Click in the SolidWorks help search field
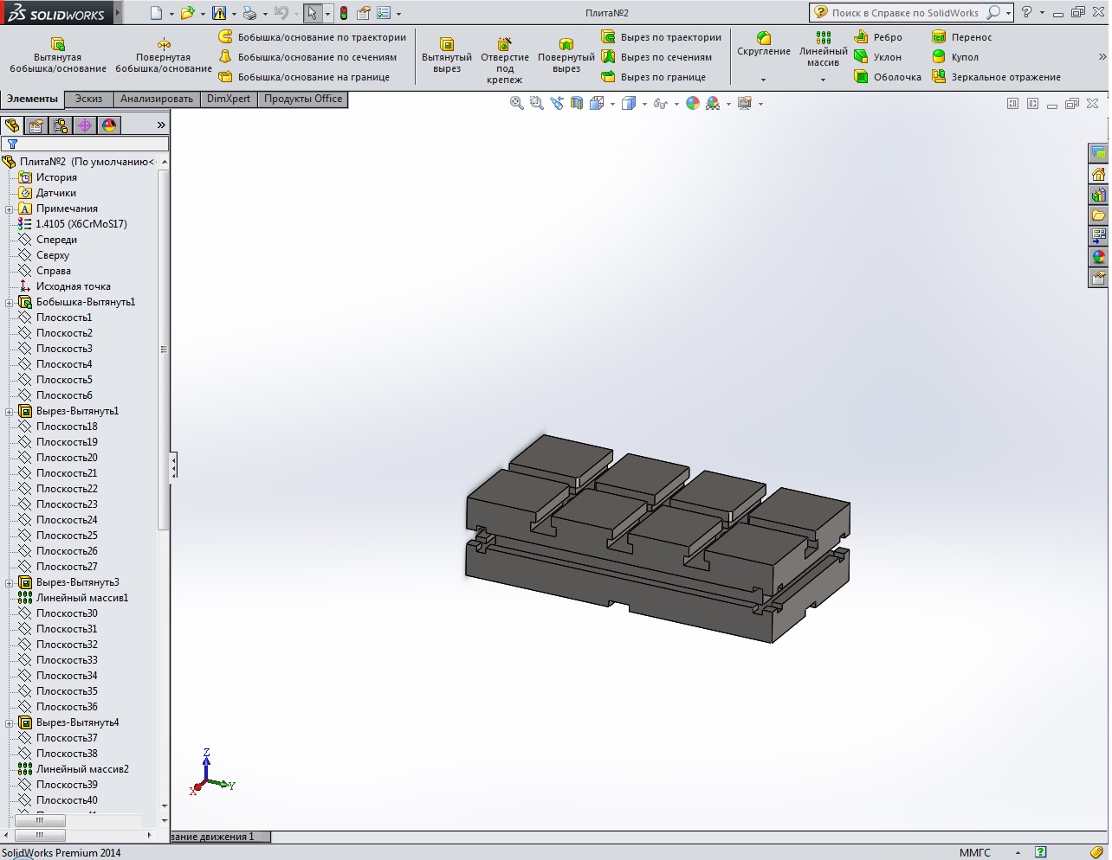The height and width of the screenshot is (860, 1112). 906,13
